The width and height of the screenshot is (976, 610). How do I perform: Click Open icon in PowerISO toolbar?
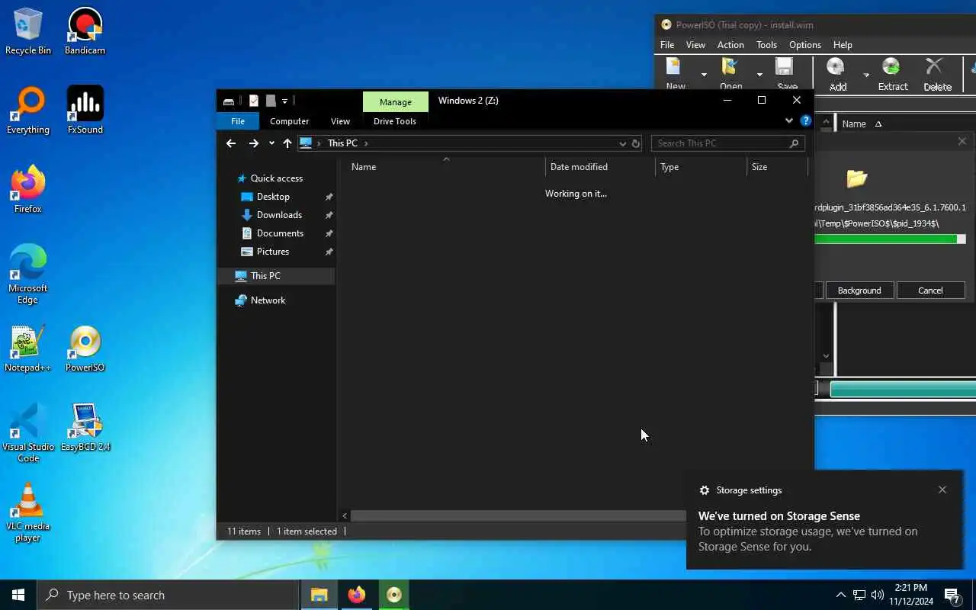pyautogui.click(x=730, y=74)
